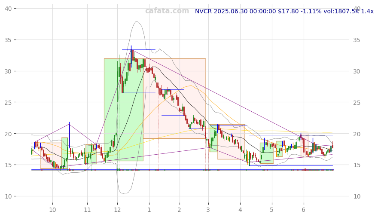
Task: Click right y-axis price label 25
Action: coord(357,102)
